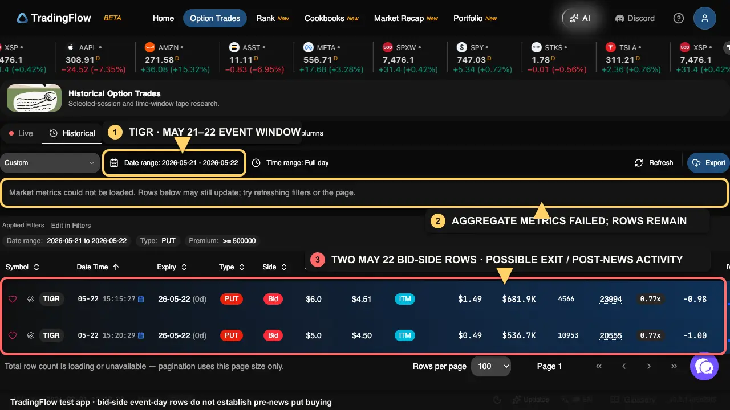
Task: Click the calendar icon in Date range
Action: (x=114, y=163)
